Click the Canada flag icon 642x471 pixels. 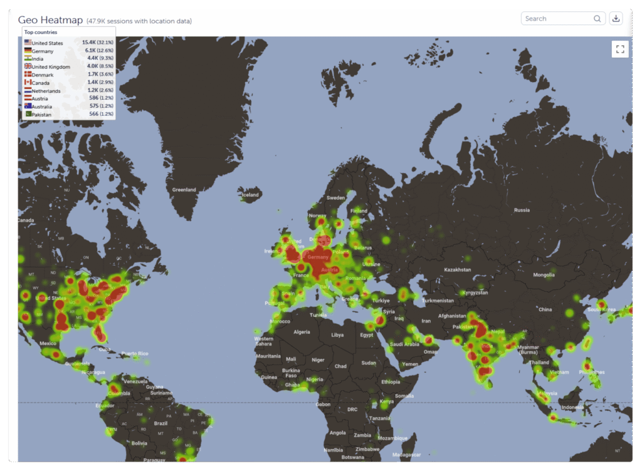coord(28,82)
